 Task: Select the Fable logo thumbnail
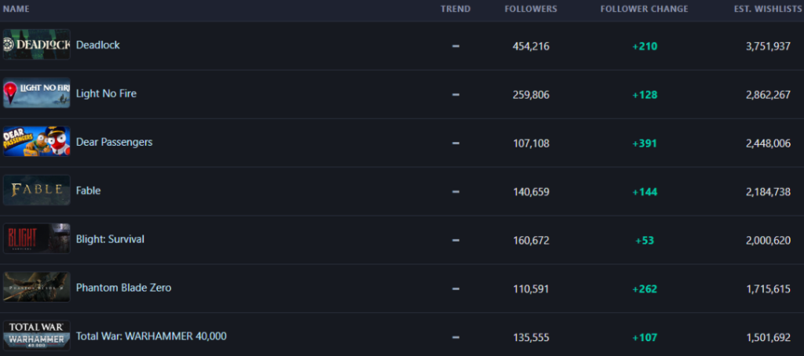[x=36, y=191]
